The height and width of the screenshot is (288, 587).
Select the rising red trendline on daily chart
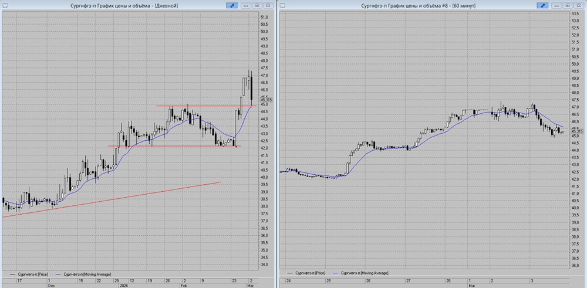coord(117,199)
